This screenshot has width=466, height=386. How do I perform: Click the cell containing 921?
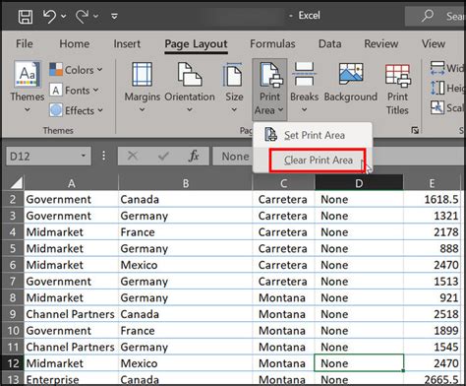click(432, 297)
